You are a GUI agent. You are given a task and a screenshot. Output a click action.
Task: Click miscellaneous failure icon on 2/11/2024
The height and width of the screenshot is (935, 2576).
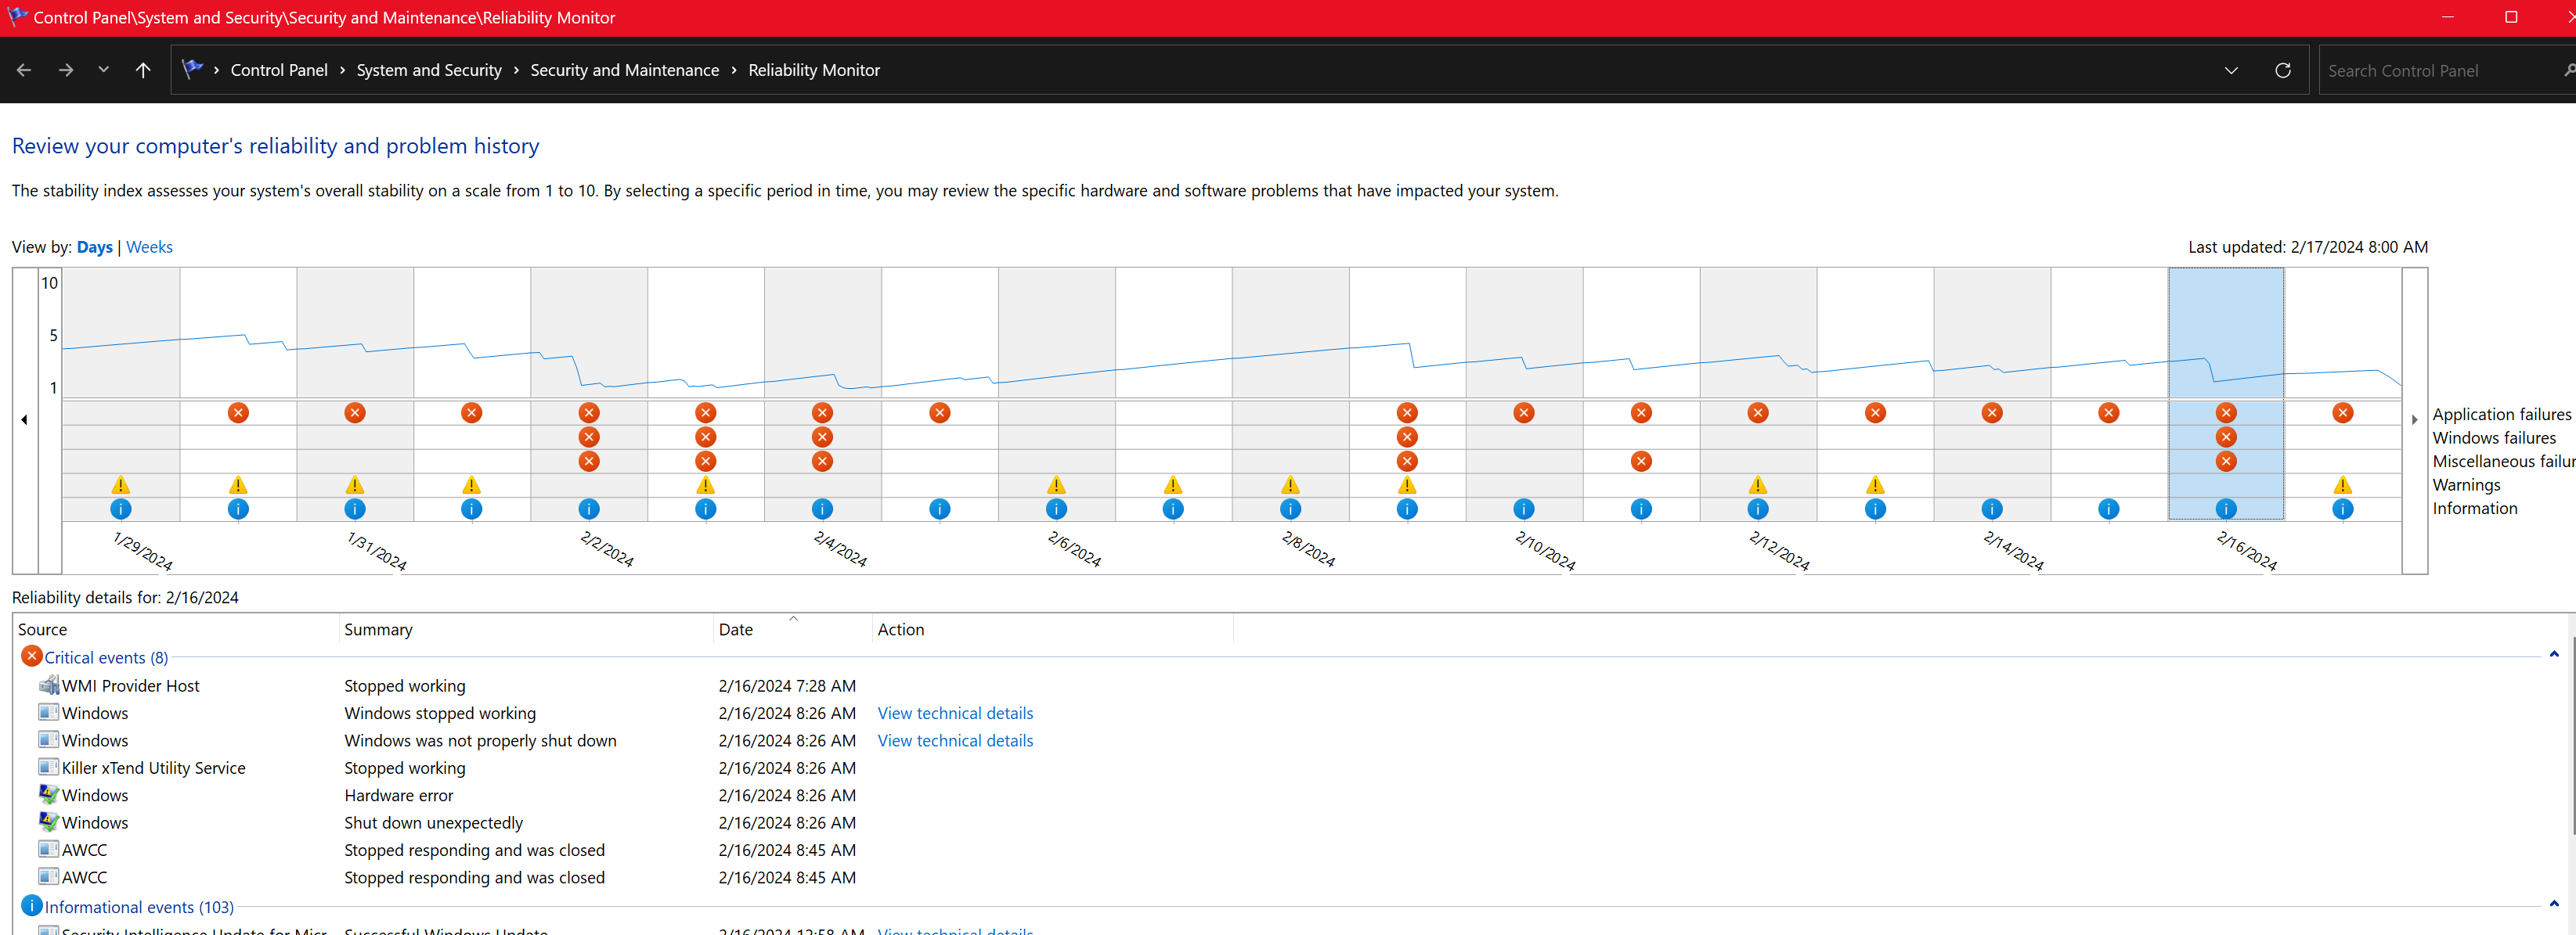[1640, 462]
